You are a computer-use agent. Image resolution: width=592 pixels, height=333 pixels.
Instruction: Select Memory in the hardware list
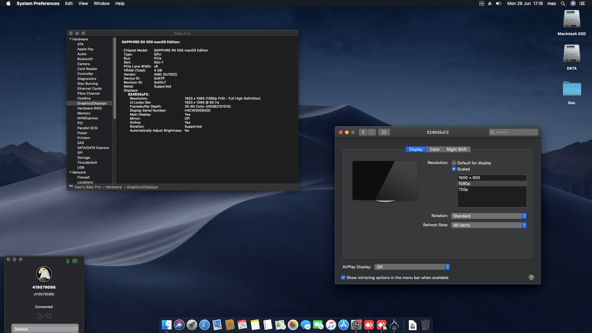click(x=84, y=113)
